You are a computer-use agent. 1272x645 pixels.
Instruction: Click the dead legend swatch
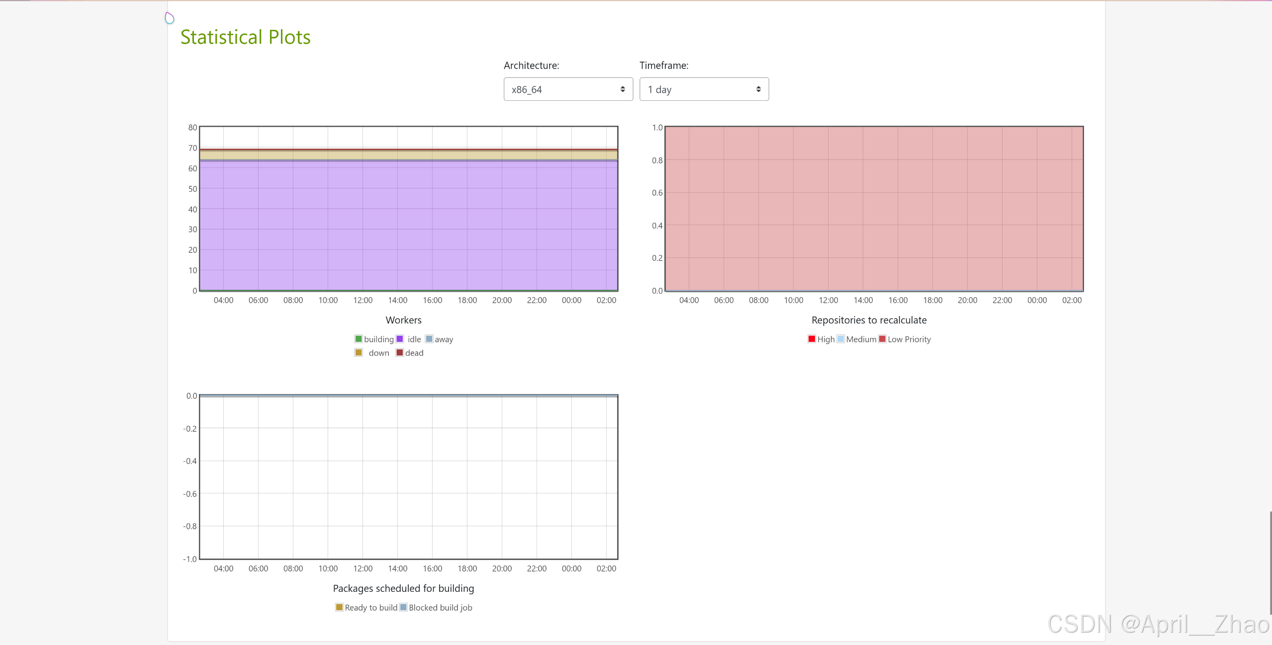[x=399, y=352]
